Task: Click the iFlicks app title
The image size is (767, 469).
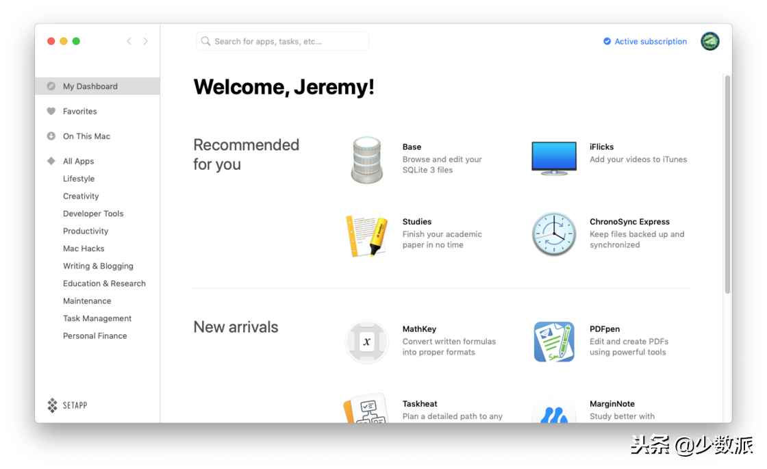Action: (602, 147)
